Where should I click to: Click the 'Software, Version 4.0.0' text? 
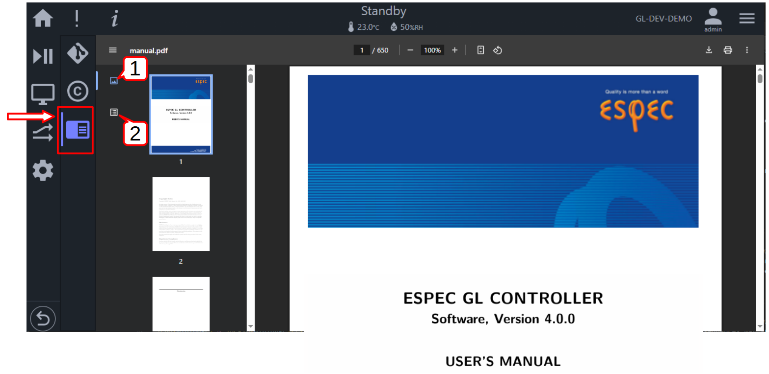503,319
